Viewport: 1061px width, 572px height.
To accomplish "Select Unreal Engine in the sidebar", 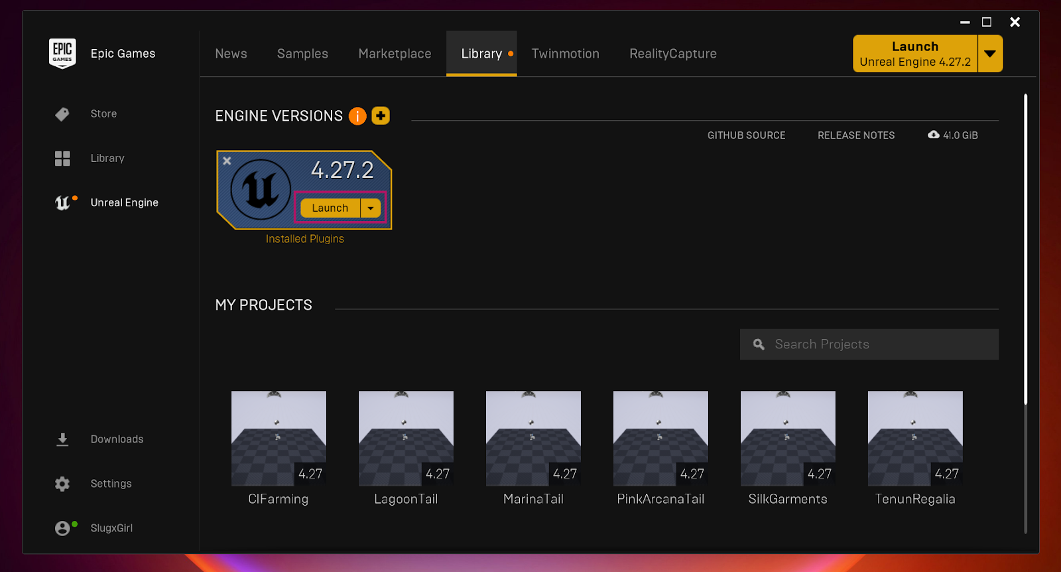I will [x=125, y=202].
